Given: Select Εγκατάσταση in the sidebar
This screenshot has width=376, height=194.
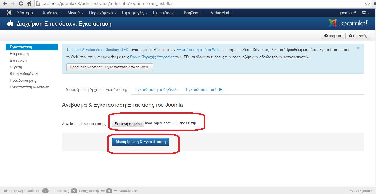Looking at the screenshot, I should coord(32,47).
